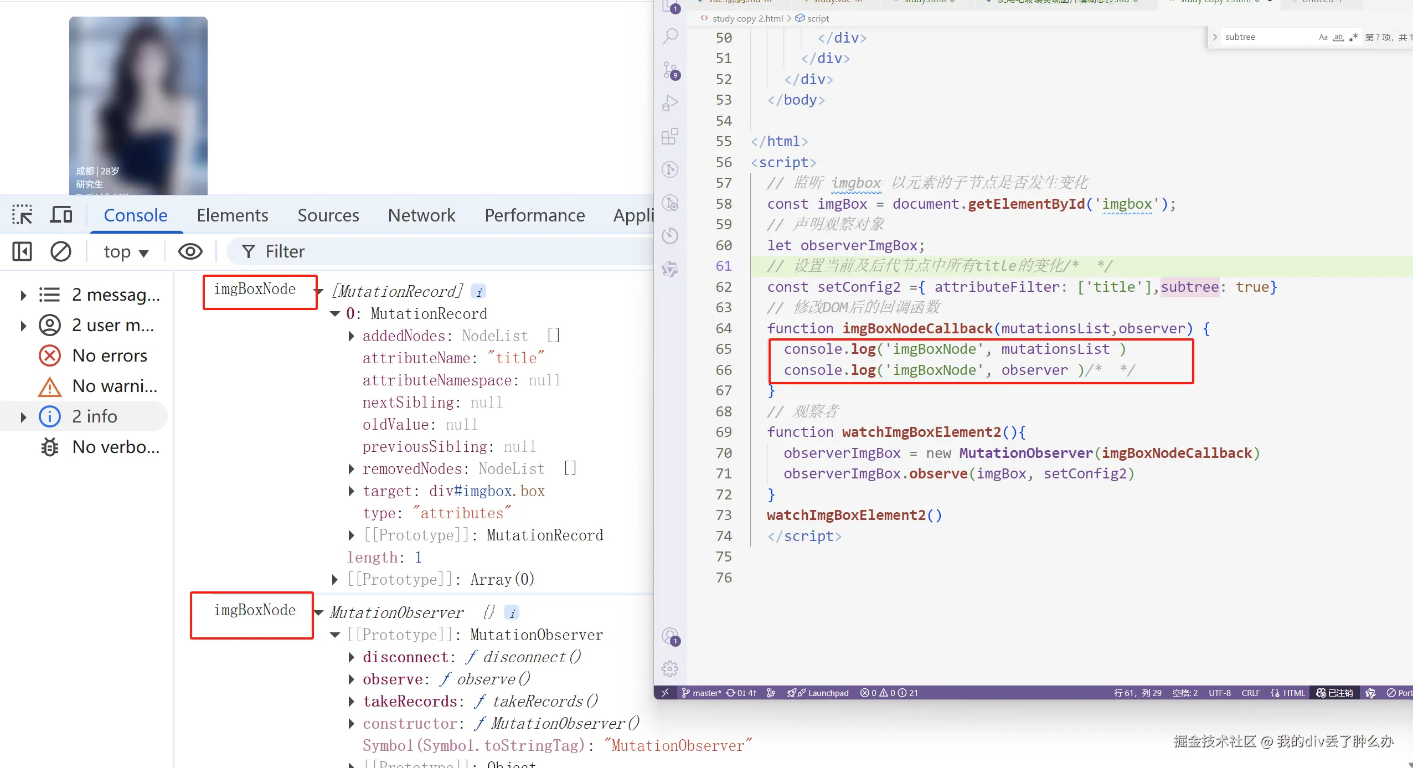Clear the console with the ban icon
The image size is (1413, 768).
[61, 251]
